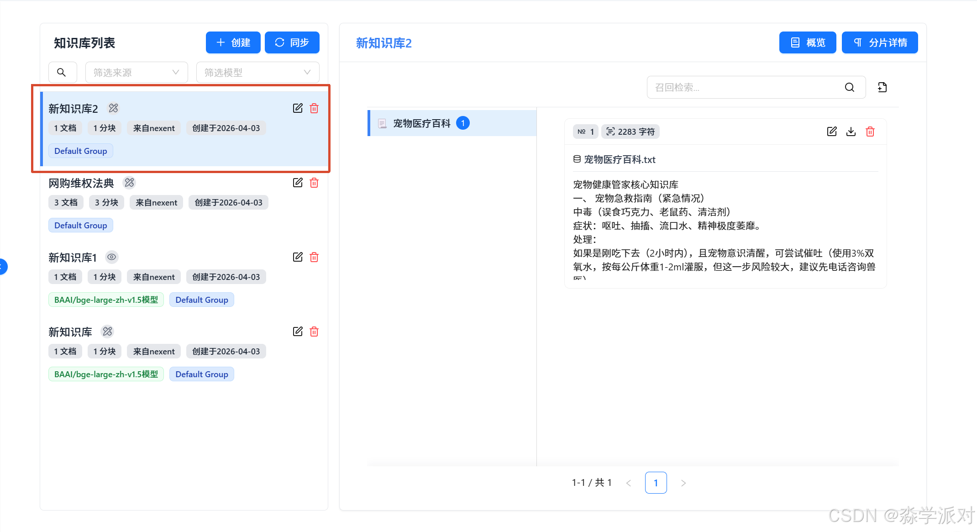This screenshot has height=532, width=977.
Task: Click the red trash icon on 新知识库
Action: coord(314,331)
